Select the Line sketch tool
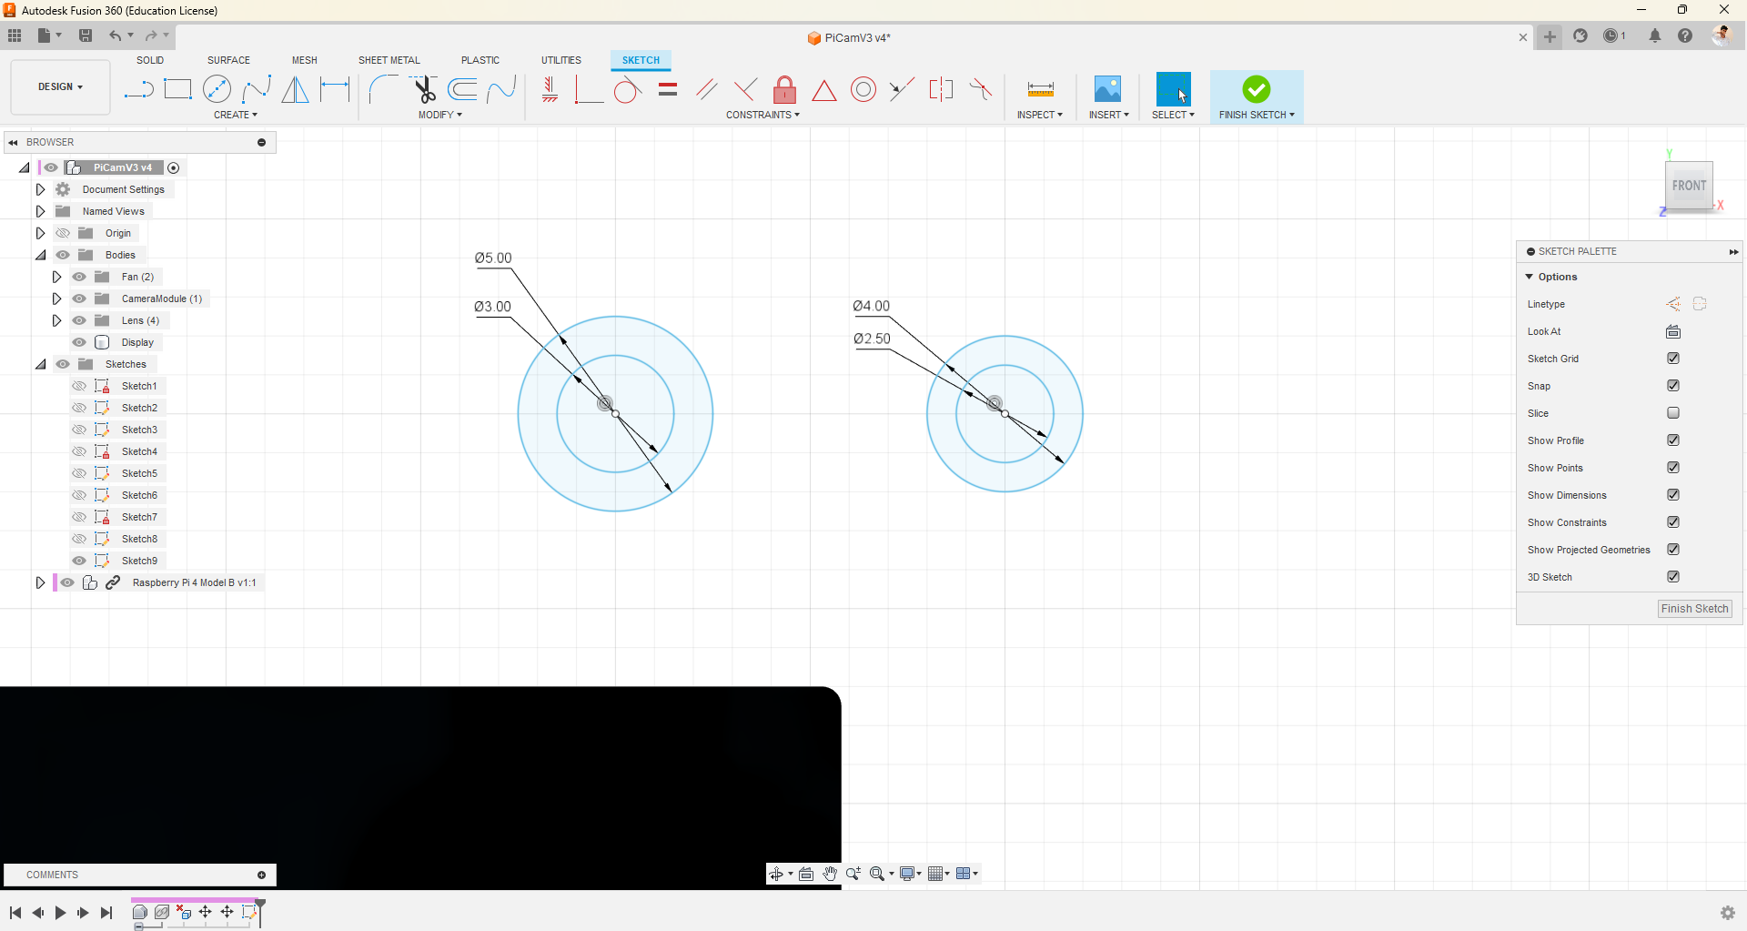 pyautogui.click(x=138, y=89)
